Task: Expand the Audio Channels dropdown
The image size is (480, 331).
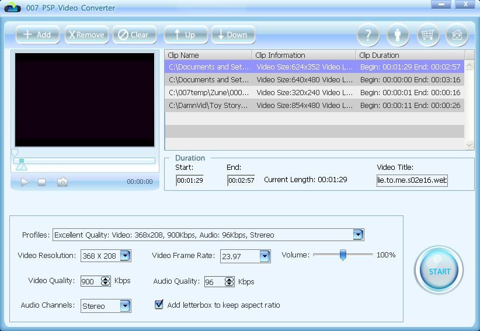Action: coord(125,306)
